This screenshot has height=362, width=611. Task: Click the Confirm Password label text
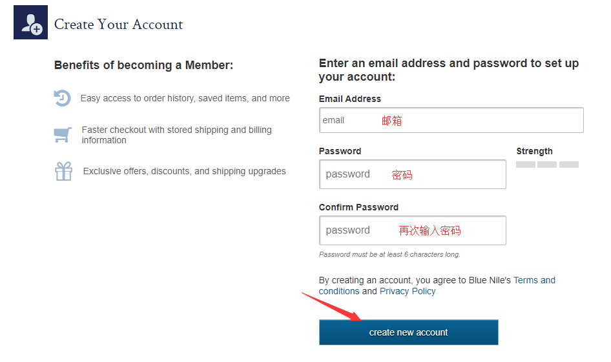[x=358, y=207]
